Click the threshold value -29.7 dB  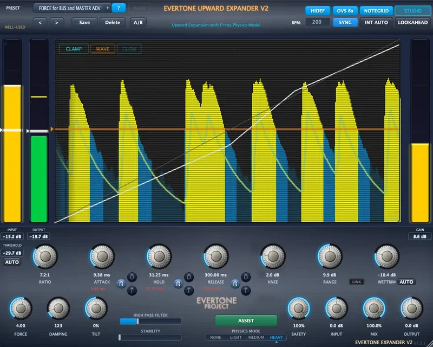(12, 253)
